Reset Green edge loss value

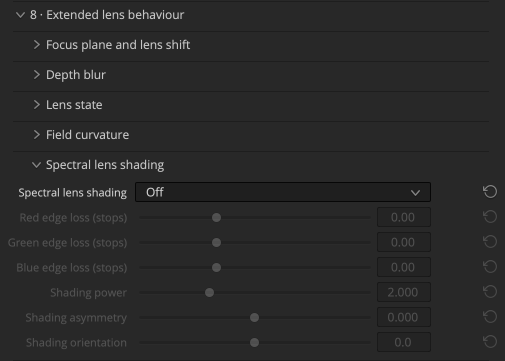pyautogui.click(x=490, y=242)
